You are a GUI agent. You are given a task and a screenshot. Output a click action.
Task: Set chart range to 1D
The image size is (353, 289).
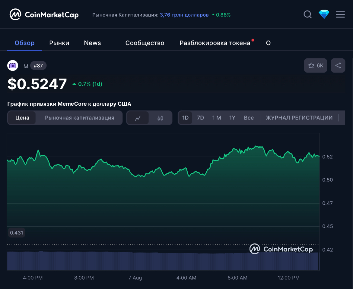(x=185, y=118)
